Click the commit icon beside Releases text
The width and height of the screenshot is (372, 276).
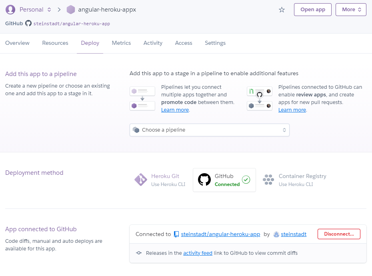coord(139,253)
